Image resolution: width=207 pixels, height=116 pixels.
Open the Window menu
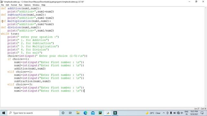(36, 5)
